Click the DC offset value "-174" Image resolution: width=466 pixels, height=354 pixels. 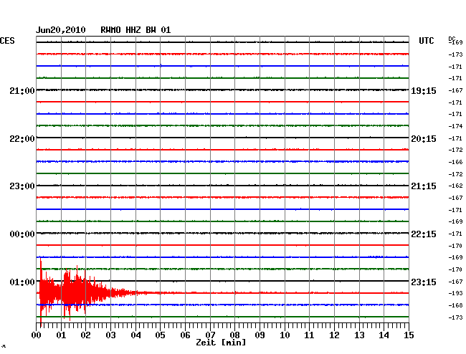pyautogui.click(x=455, y=126)
